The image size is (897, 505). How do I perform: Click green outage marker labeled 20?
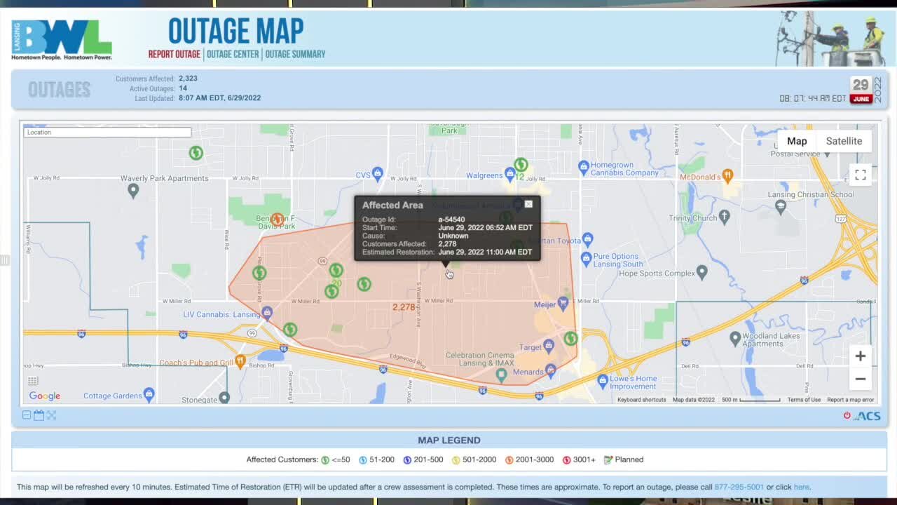click(336, 270)
